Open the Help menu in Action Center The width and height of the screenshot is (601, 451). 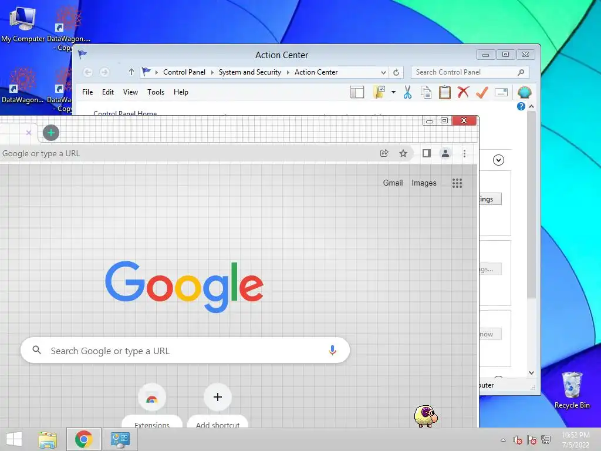[181, 92]
